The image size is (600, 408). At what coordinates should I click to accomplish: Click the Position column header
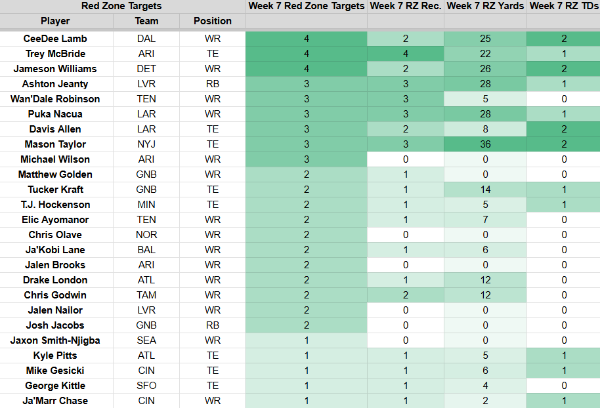point(213,21)
